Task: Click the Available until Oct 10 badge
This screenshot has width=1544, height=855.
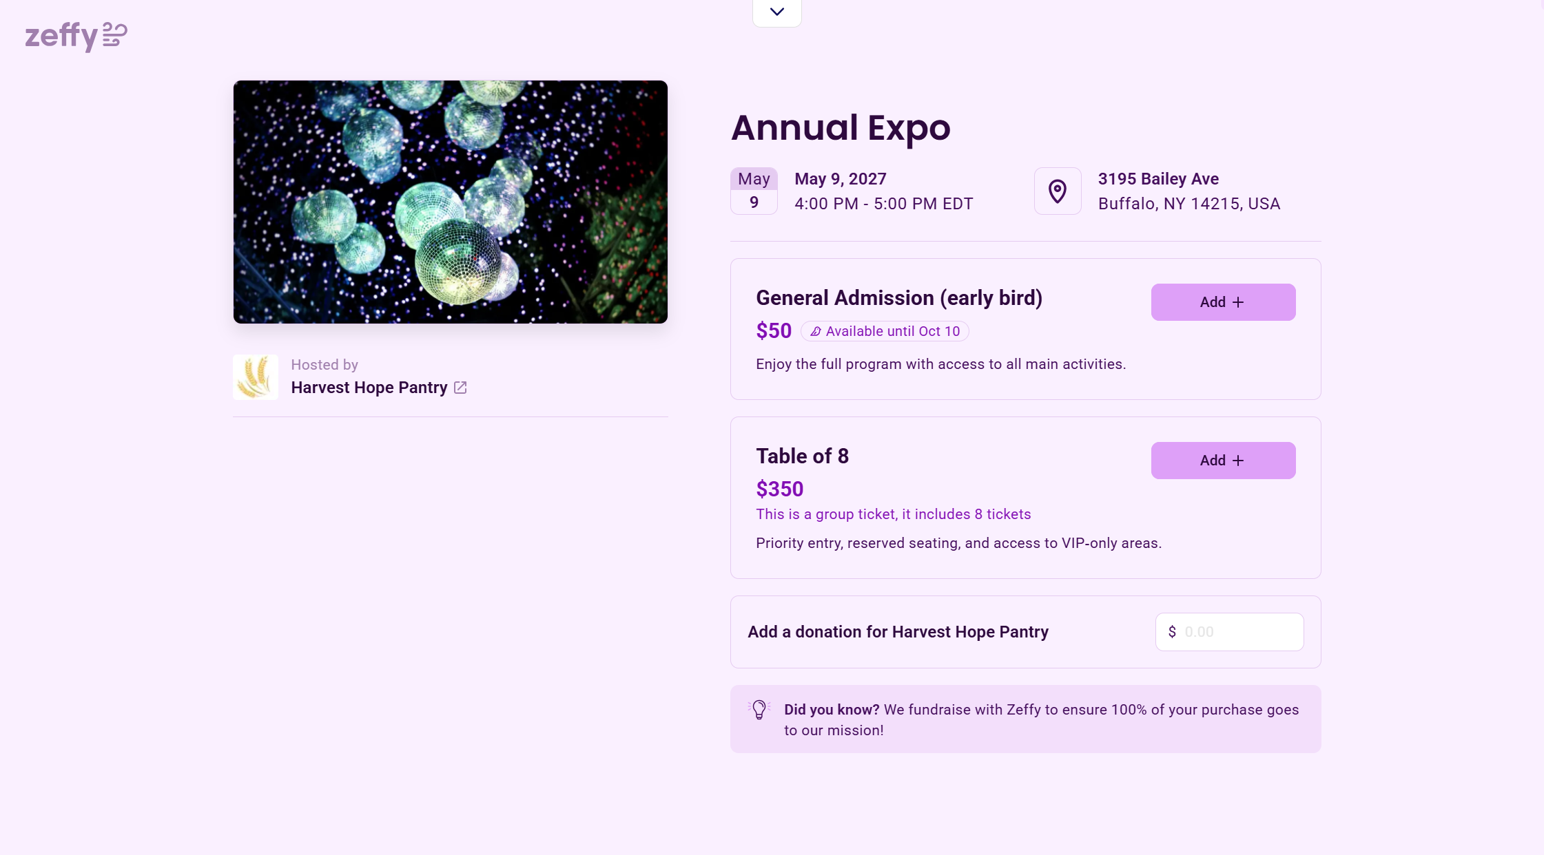Action: pyautogui.click(x=885, y=331)
